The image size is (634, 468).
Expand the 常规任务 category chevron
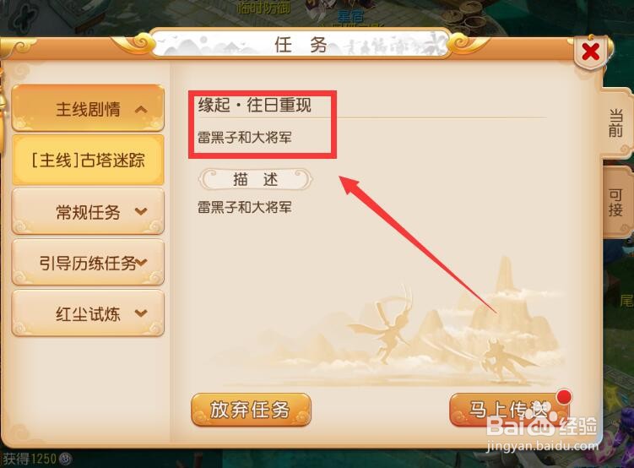[x=141, y=211]
